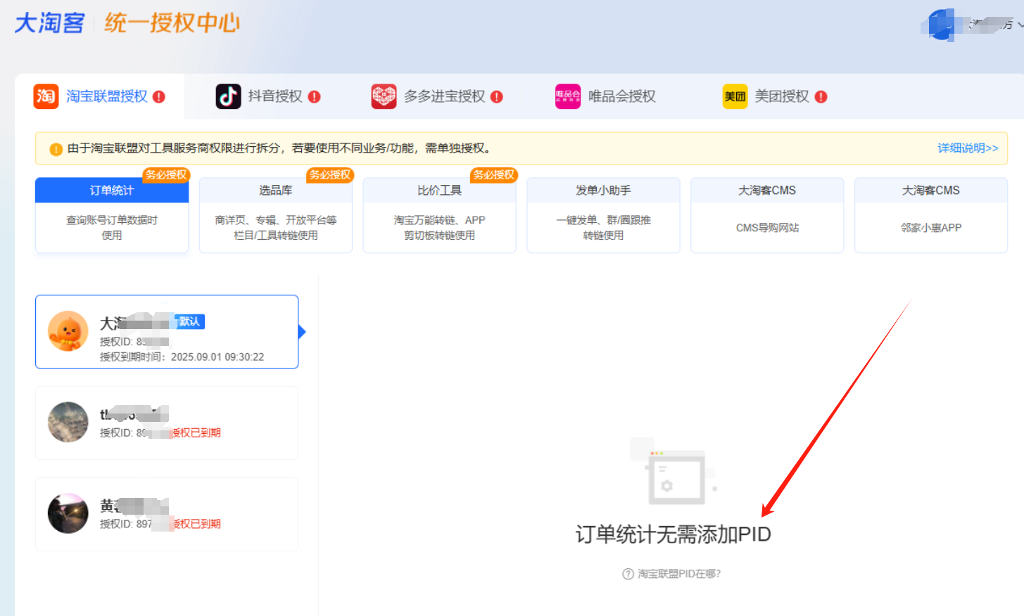Click the Douyin TikTok logo icon

[228, 96]
